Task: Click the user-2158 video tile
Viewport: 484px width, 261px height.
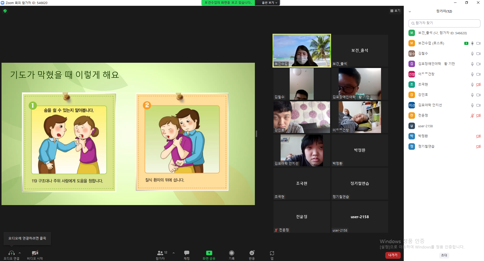Action: pyautogui.click(x=360, y=217)
